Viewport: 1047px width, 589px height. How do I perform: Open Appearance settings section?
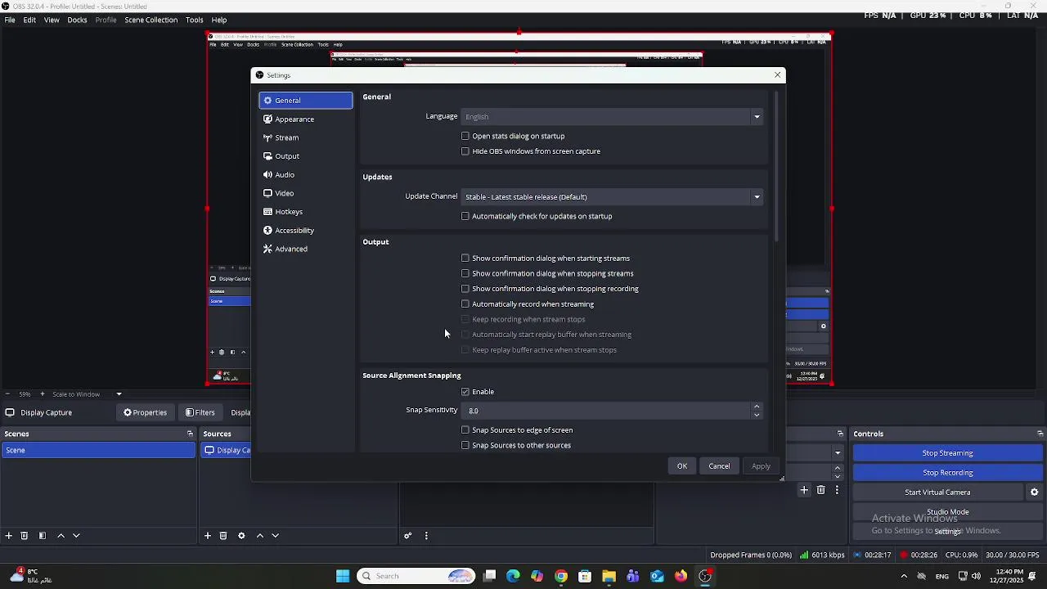(x=306, y=119)
